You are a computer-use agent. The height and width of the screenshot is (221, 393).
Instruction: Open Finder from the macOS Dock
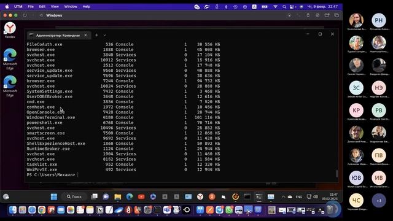[12, 210]
